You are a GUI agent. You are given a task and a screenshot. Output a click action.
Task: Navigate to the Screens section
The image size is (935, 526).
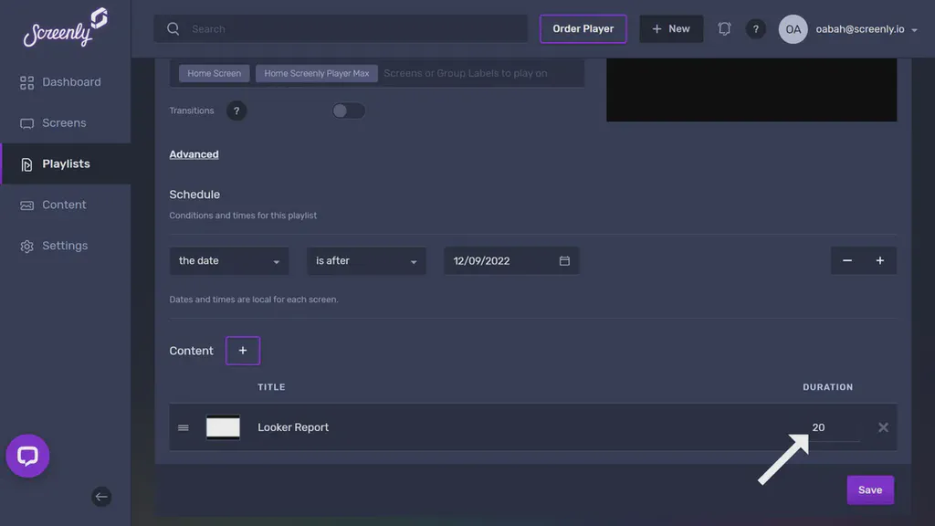(x=63, y=122)
